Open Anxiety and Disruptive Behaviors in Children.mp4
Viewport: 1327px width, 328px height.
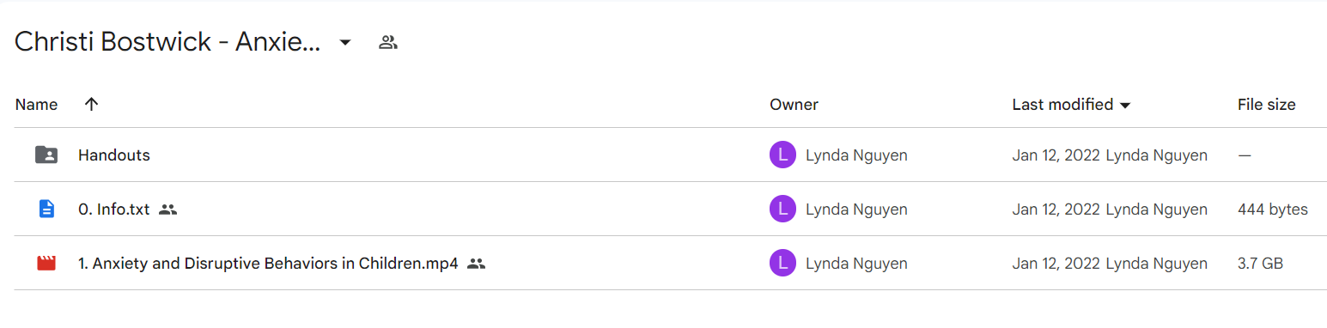(268, 264)
